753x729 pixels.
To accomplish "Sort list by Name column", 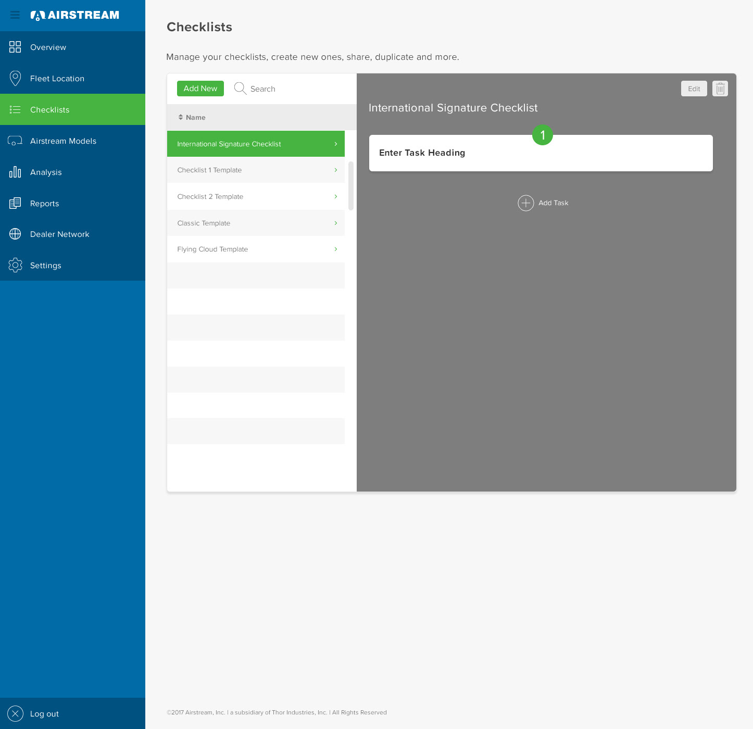I will pos(195,117).
